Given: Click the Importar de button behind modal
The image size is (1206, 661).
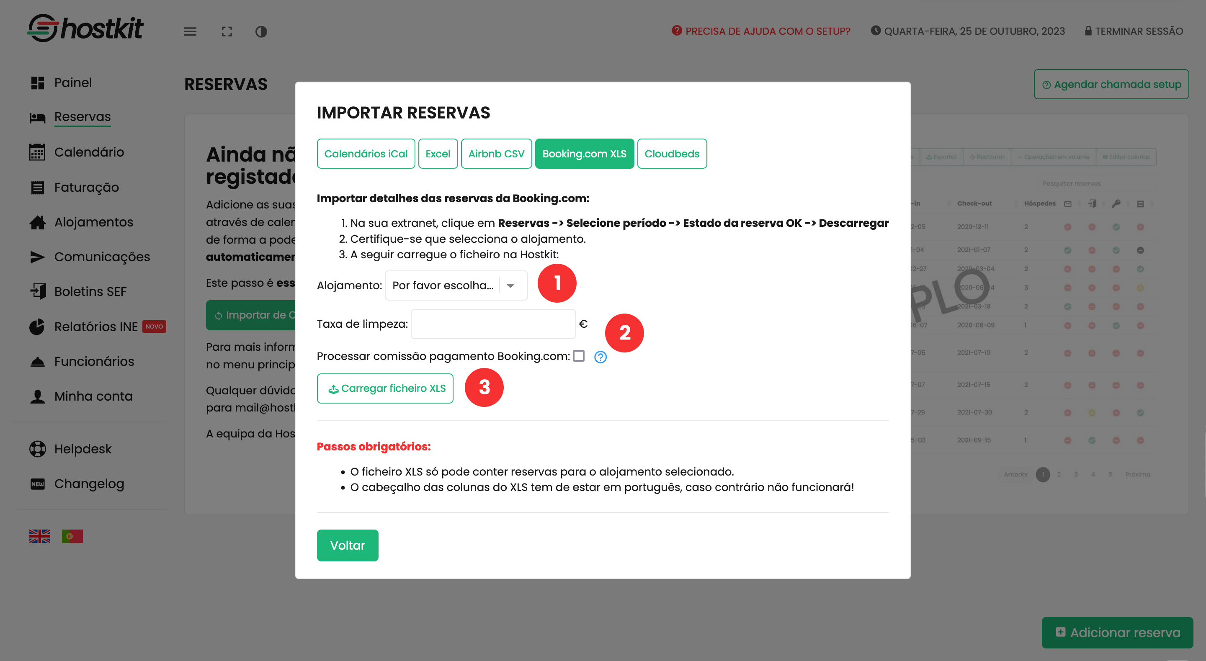Looking at the screenshot, I should click(251, 315).
